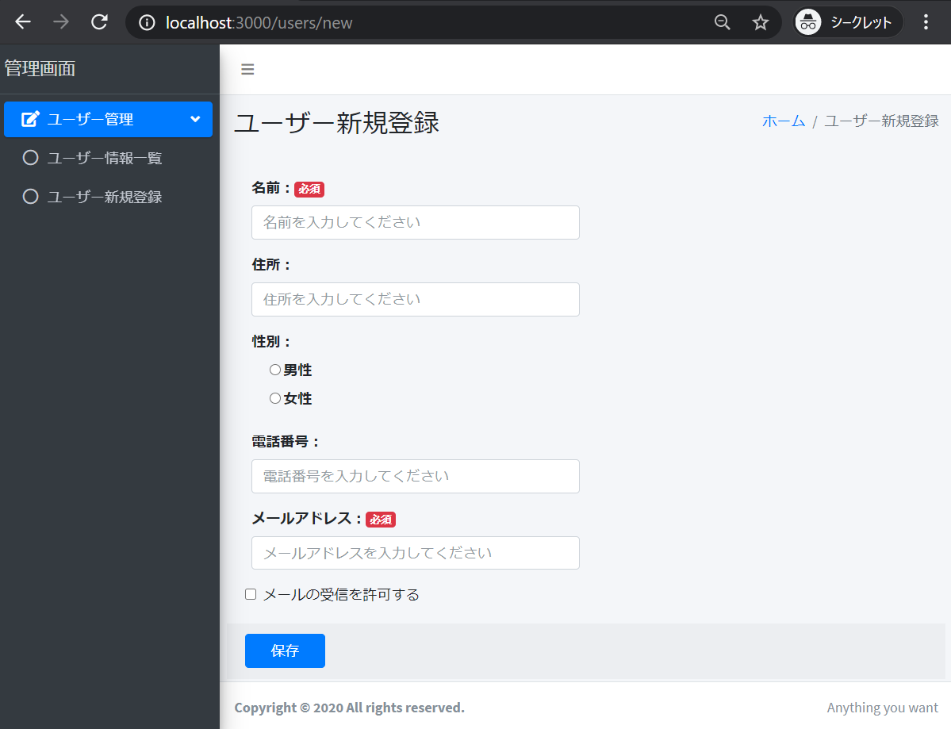
Task: Click the hamburger sidebar toggle icon
Action: [x=247, y=69]
